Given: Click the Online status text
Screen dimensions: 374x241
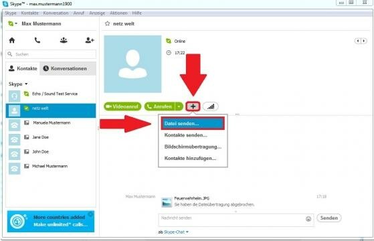Looking at the screenshot, I should click(179, 42).
